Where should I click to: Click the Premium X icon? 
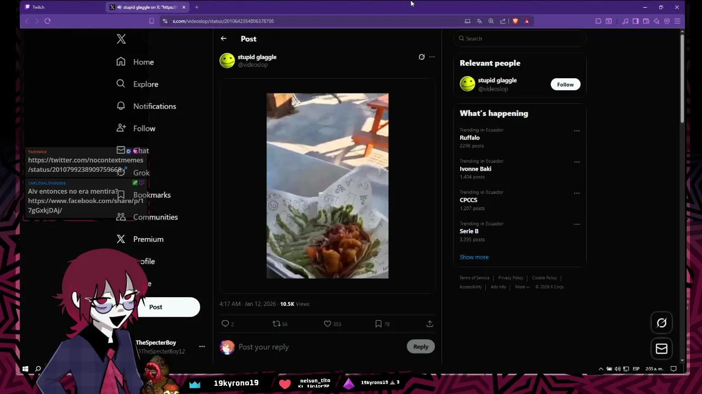coord(121,239)
